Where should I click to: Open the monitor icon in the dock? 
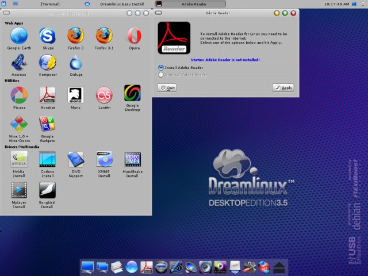pyautogui.click(x=88, y=267)
